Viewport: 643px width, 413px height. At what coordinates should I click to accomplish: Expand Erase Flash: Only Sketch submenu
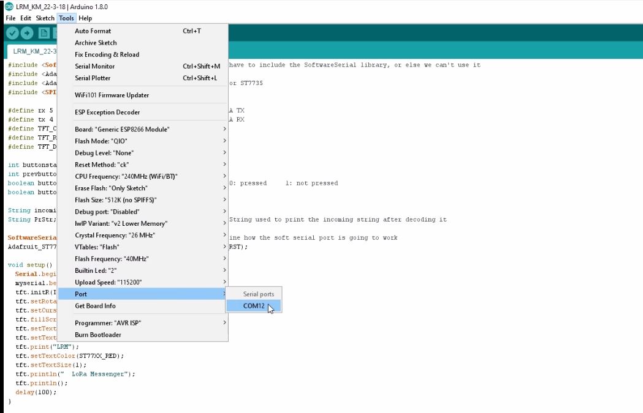click(x=142, y=188)
